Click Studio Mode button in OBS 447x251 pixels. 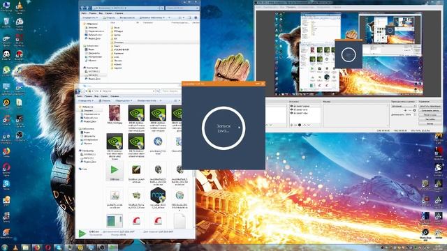(430, 114)
